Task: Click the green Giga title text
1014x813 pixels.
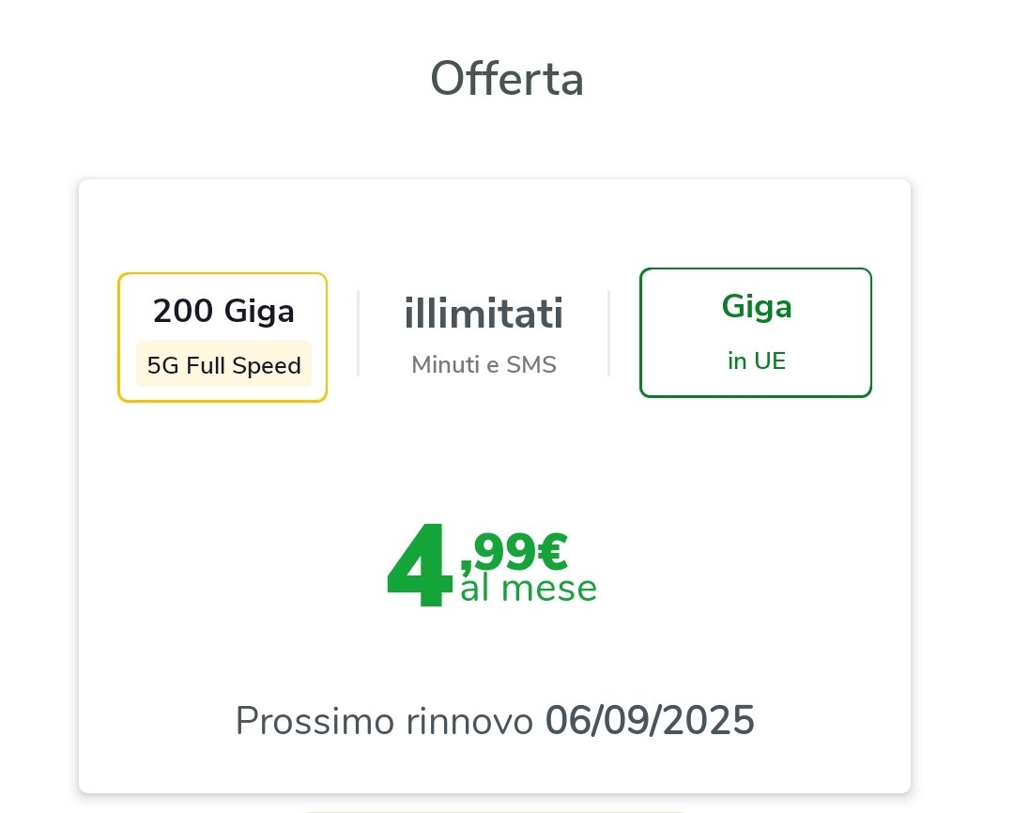Action: [x=757, y=306]
